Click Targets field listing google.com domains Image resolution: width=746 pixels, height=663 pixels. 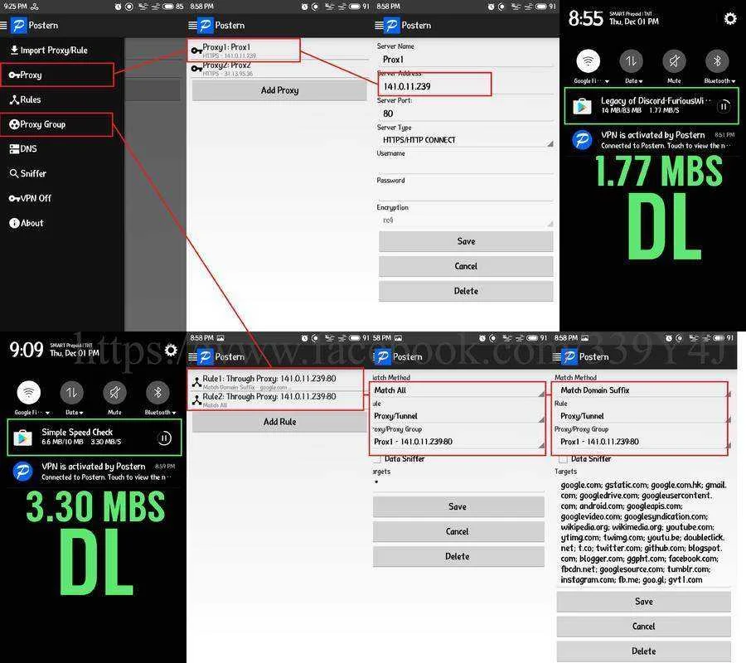[643, 532]
